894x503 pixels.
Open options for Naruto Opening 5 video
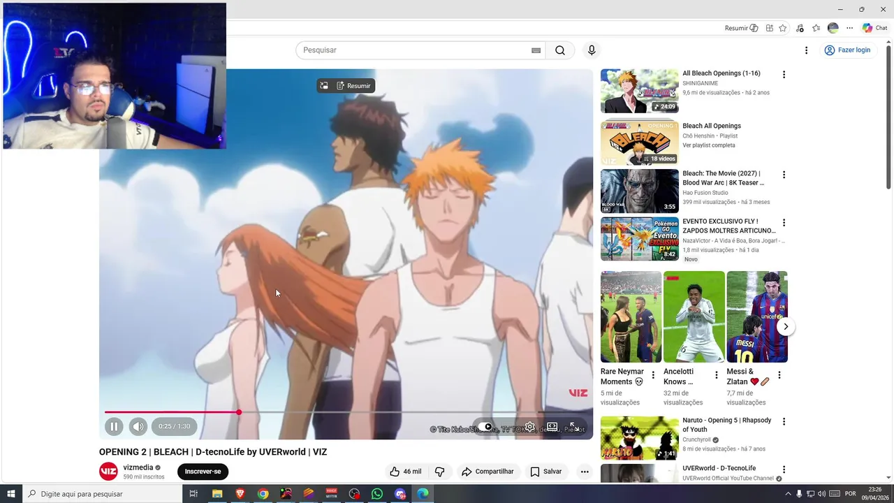tap(784, 422)
